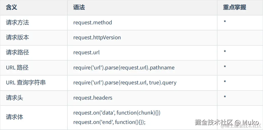Click the 掘金技术社区 @ Muko watermark

coord(227,122)
